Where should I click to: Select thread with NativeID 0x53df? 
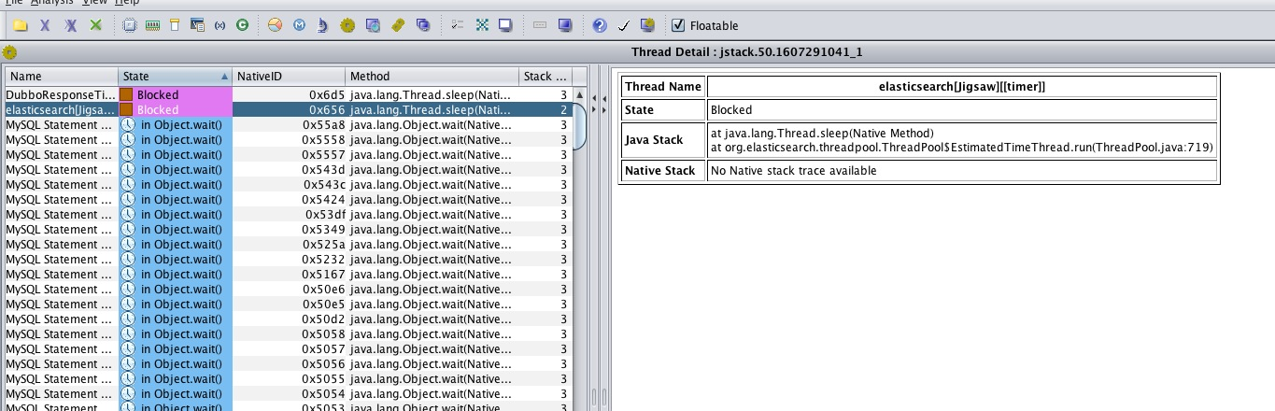289,215
